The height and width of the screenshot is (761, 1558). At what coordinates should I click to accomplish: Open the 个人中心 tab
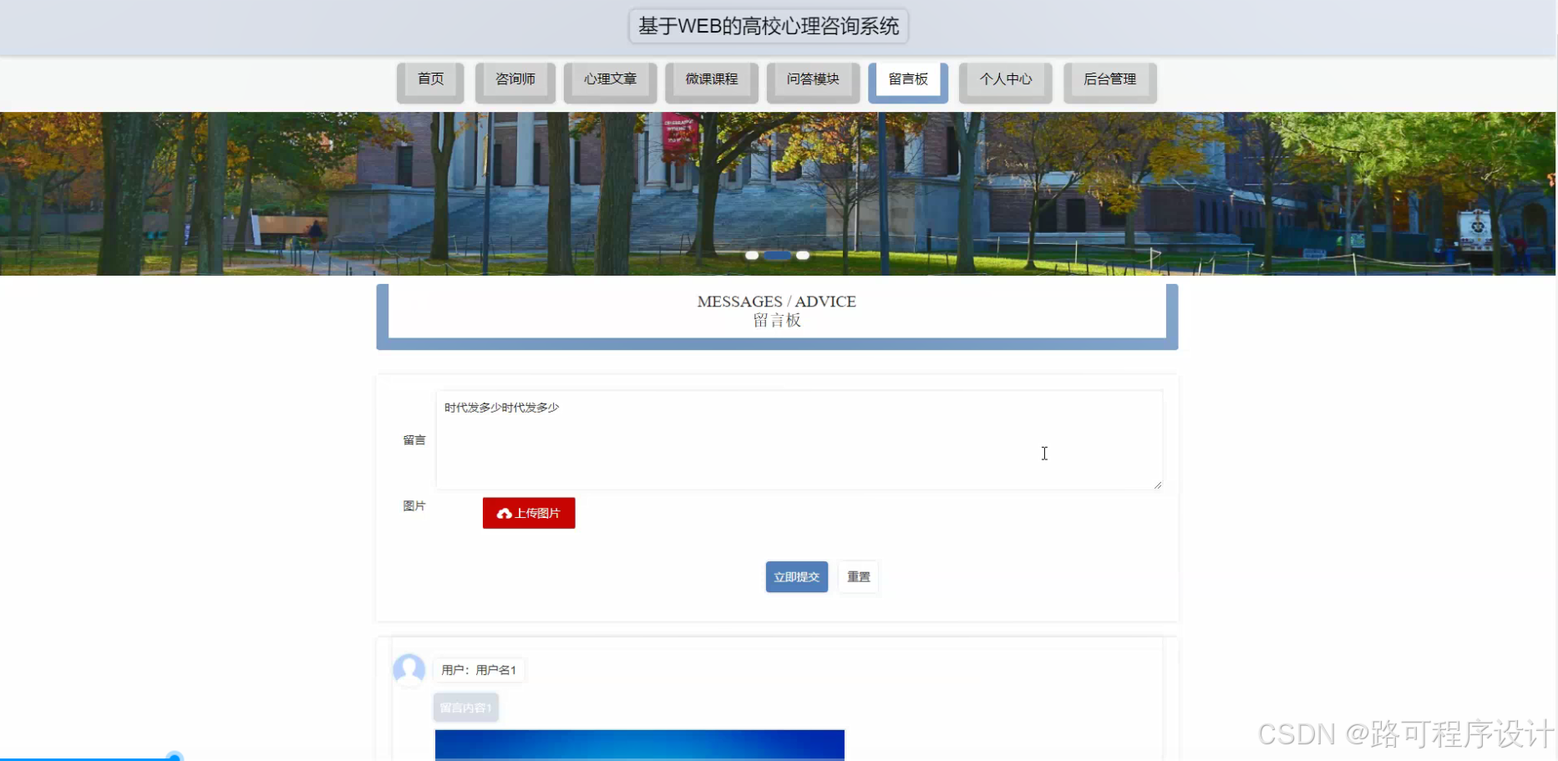click(1005, 79)
